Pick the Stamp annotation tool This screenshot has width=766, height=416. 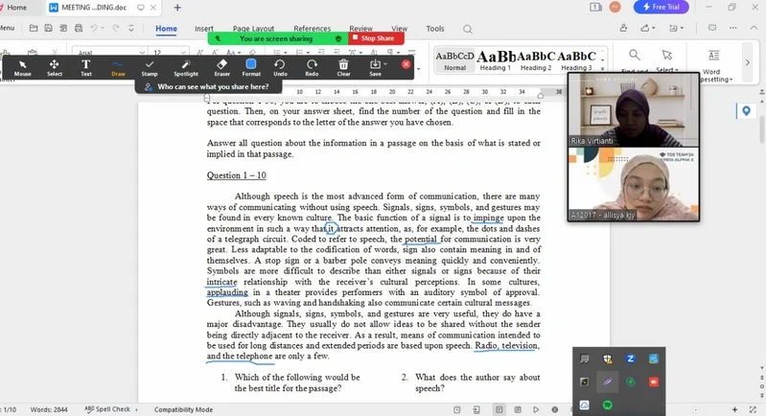point(150,67)
